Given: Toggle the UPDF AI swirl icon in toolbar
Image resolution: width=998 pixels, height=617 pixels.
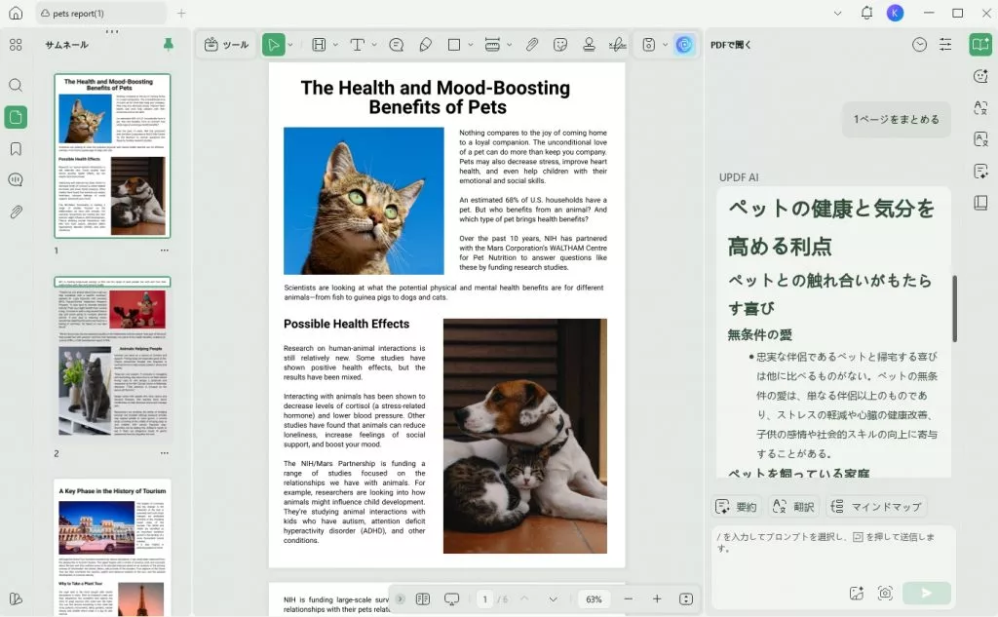Looking at the screenshot, I should [684, 45].
